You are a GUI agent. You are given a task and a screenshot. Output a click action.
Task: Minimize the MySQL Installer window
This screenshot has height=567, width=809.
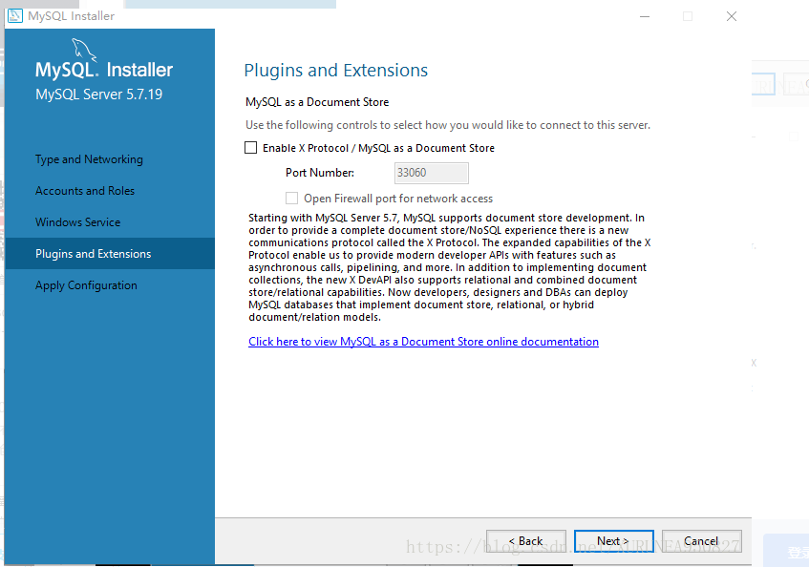tap(645, 16)
